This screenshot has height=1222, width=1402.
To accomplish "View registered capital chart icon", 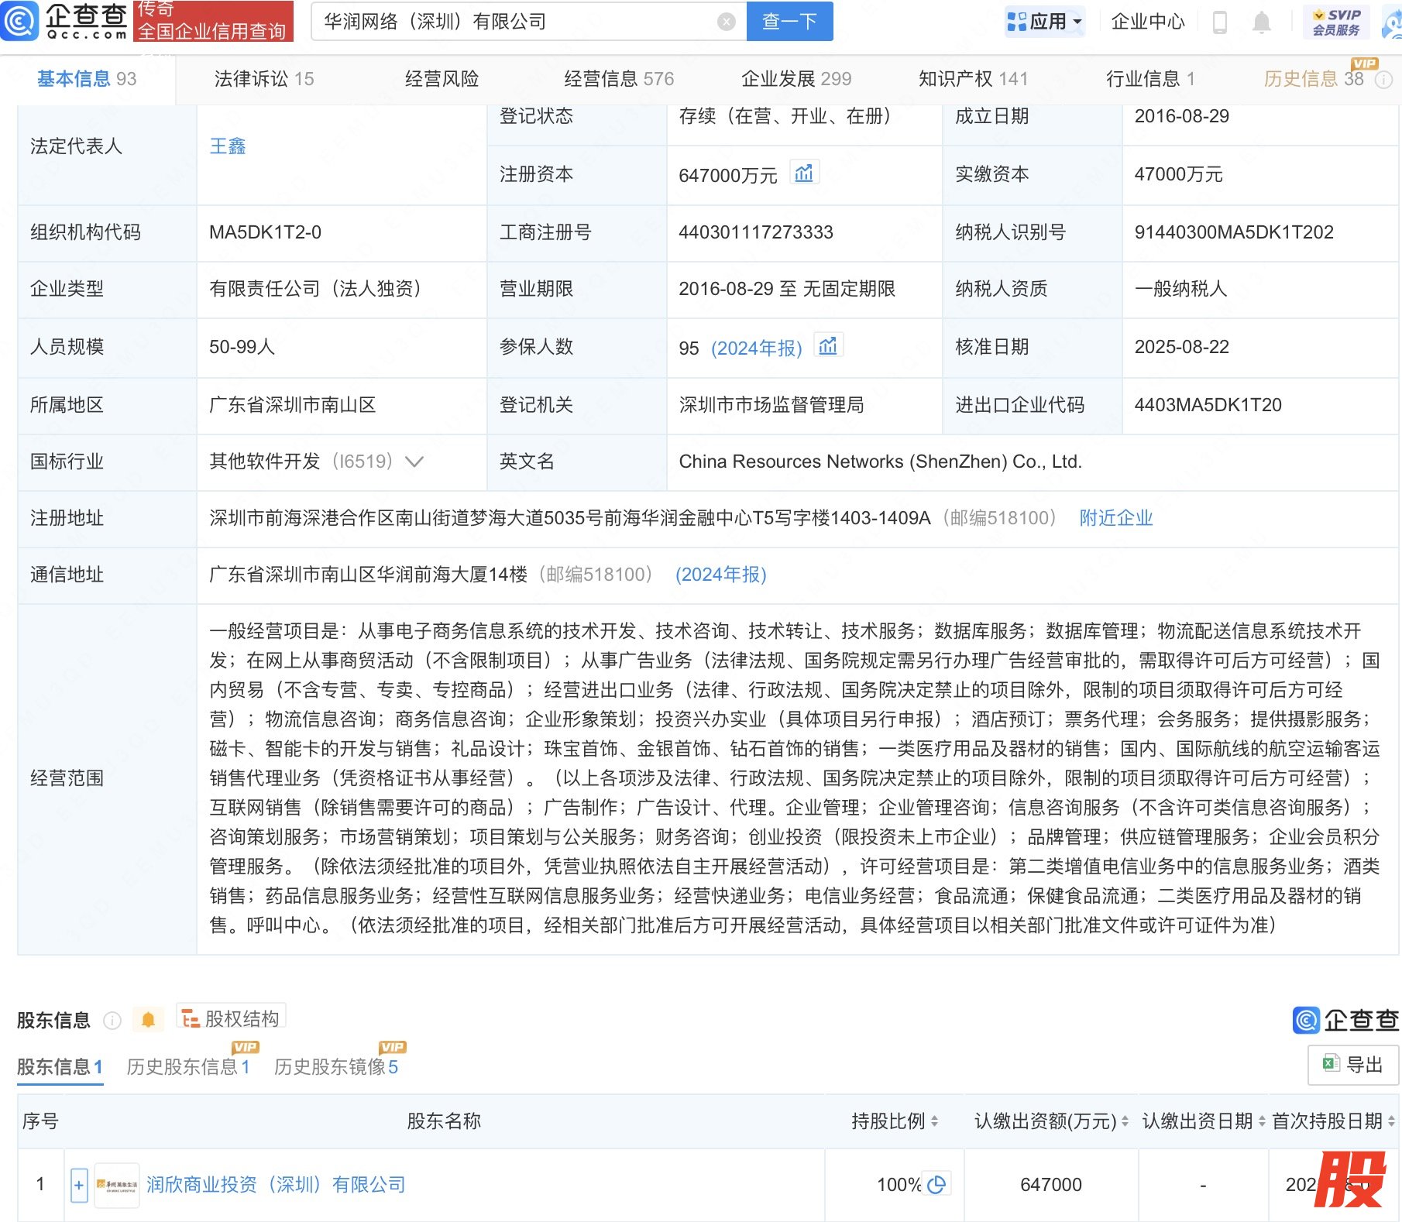I will point(804,173).
